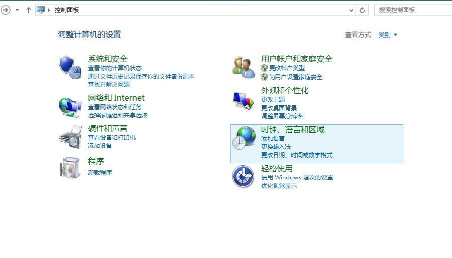452x258 pixels.
Task: Click 添加设备 link
Action: tap(100, 146)
